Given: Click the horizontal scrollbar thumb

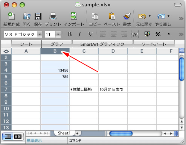Looking at the screenshot, I should 121,134.
